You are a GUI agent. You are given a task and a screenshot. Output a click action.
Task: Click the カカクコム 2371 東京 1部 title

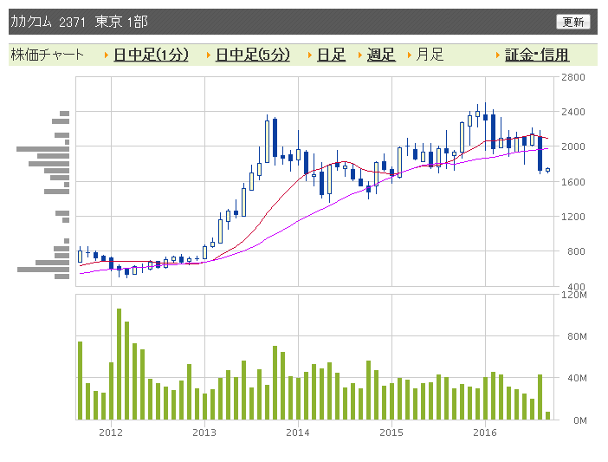[x=79, y=22]
